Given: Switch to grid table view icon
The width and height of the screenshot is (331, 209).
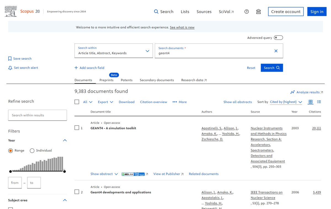Looking at the screenshot, I should (311, 102).
